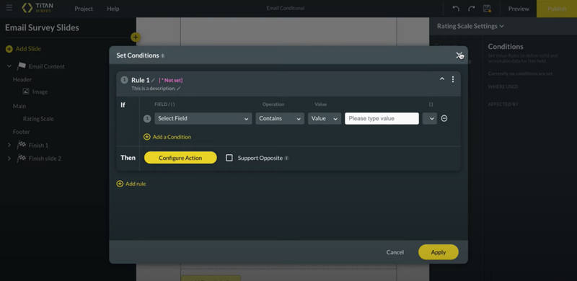Click the Add Slide link
577x281 pixels.
pos(28,49)
